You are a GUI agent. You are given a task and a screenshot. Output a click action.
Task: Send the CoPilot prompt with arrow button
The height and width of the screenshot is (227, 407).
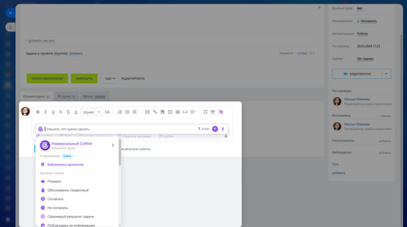pyautogui.click(x=215, y=129)
